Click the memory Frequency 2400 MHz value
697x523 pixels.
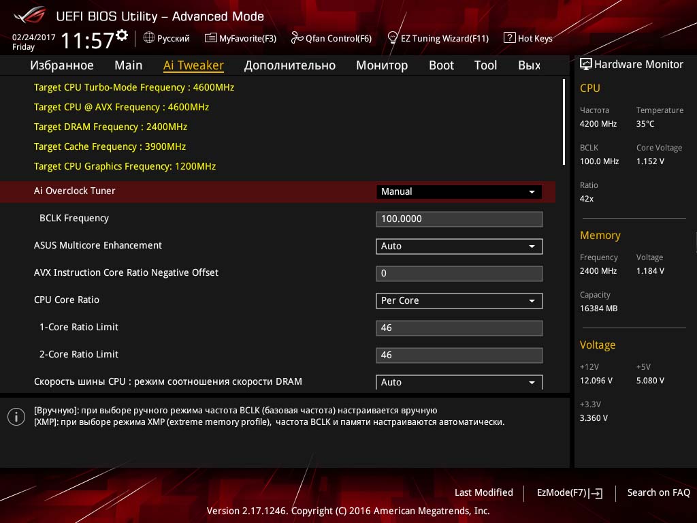click(598, 271)
